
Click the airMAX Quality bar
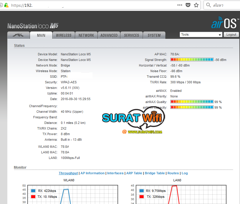point(192,102)
